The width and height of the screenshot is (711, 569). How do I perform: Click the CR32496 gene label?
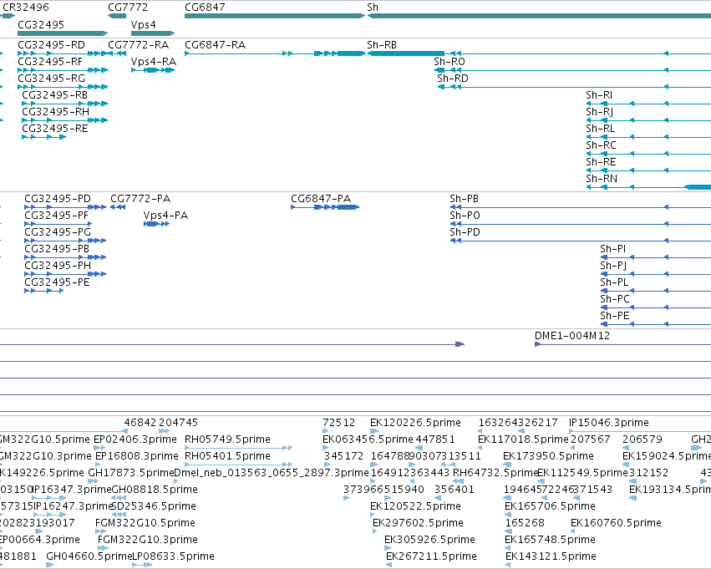click(26, 8)
